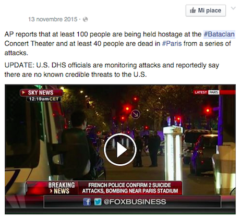Click the @FOXBUSINESS handle text
This screenshot has height=219, width=241.
(x=135, y=202)
